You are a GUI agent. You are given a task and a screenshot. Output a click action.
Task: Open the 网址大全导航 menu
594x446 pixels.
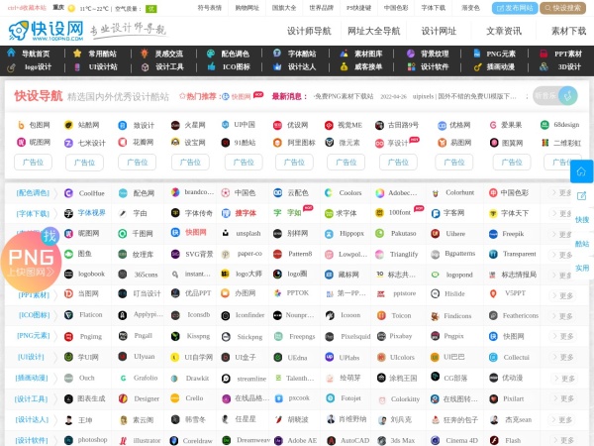[x=373, y=31]
